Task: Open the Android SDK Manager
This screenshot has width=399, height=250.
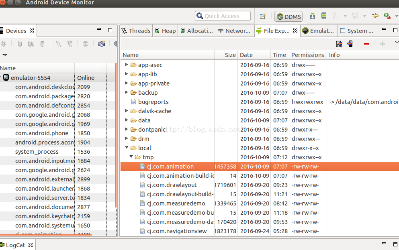Action: [x=313, y=16]
